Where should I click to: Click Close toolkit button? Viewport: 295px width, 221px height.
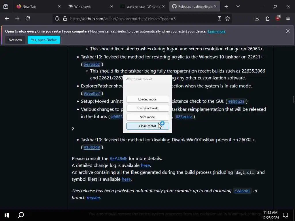pyautogui.click(x=147, y=126)
